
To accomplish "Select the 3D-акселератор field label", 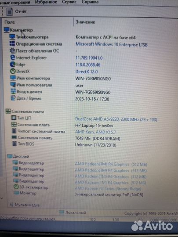I will [34, 187].
